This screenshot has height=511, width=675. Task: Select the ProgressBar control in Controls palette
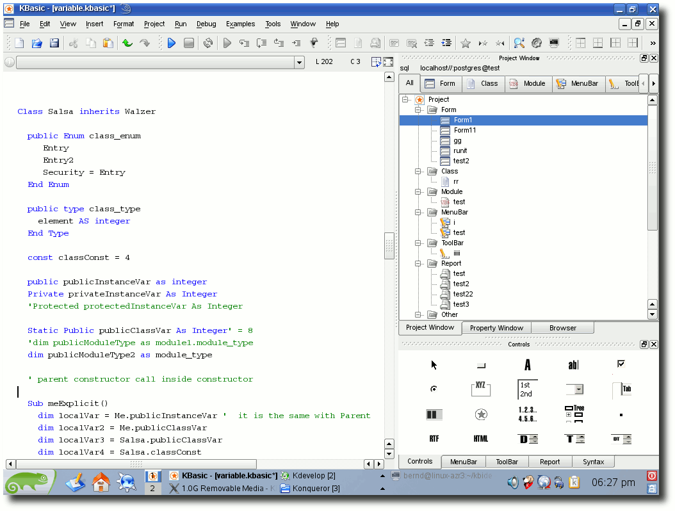tap(434, 414)
